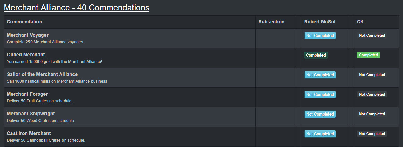Click Robert McSot's Not Completed badge for Merchant Forager
Screen dimensions: 403x147
(320, 95)
